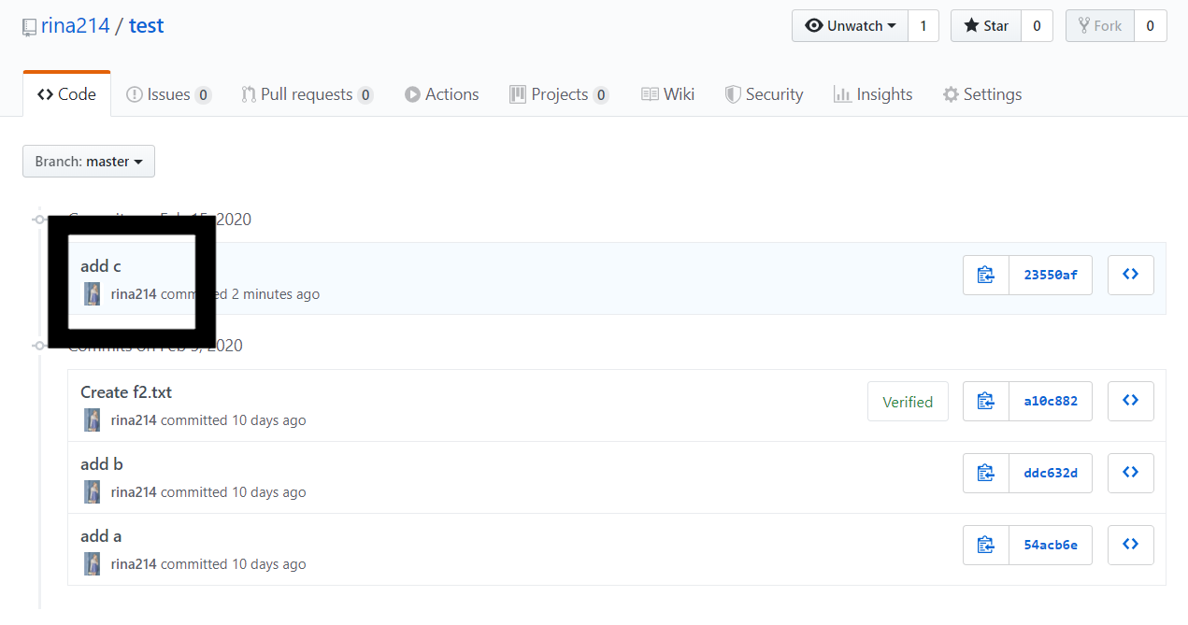Click author rina214 on 'add c' commit
Image resolution: width=1188 pixels, height=625 pixels.
(134, 294)
